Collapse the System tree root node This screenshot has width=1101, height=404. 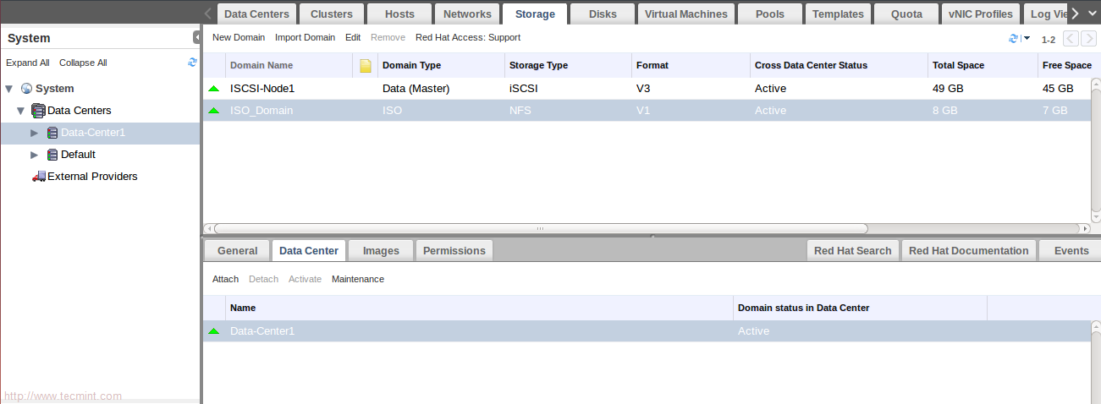[x=9, y=89]
